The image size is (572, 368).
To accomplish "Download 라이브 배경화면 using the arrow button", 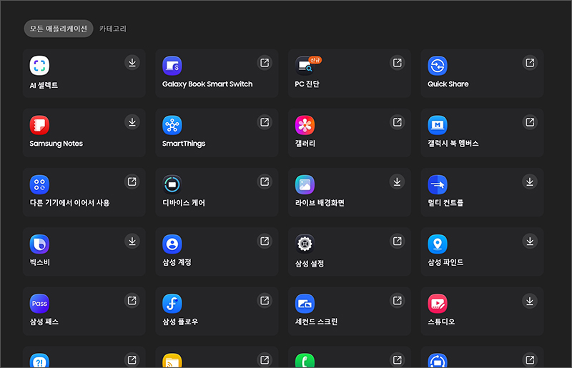I will point(397,181).
